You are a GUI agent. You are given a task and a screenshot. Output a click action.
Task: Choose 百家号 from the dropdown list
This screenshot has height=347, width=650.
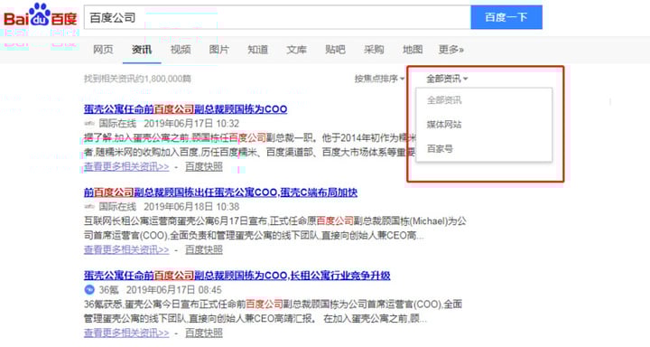pos(440,148)
